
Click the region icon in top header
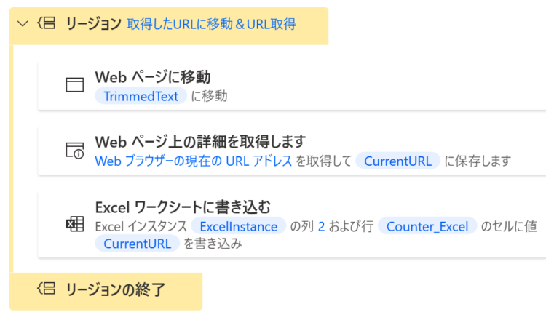point(47,24)
